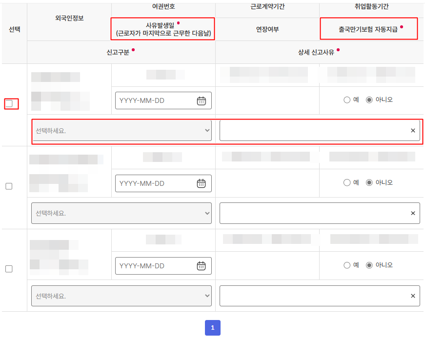425x340 pixels.
Task: Expand the first row's 신고구분 선택하세요 dropdown
Action: [x=121, y=131]
